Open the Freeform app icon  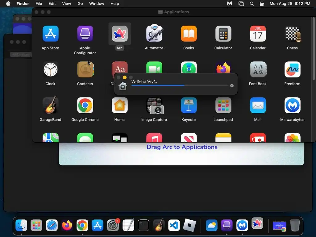(293, 69)
